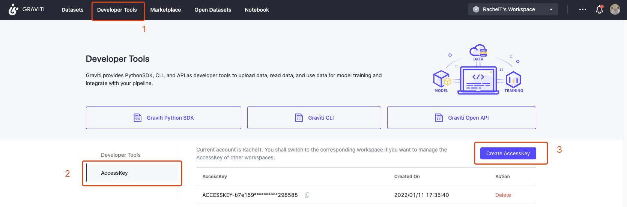Click the Created On column header

tap(407, 177)
